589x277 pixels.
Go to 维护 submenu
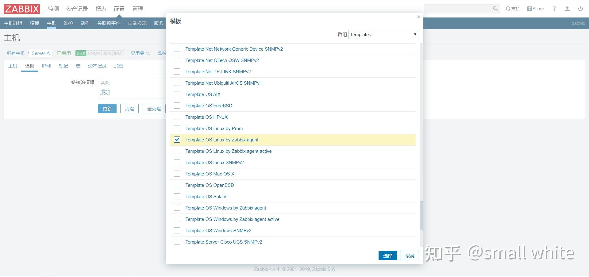(68, 23)
